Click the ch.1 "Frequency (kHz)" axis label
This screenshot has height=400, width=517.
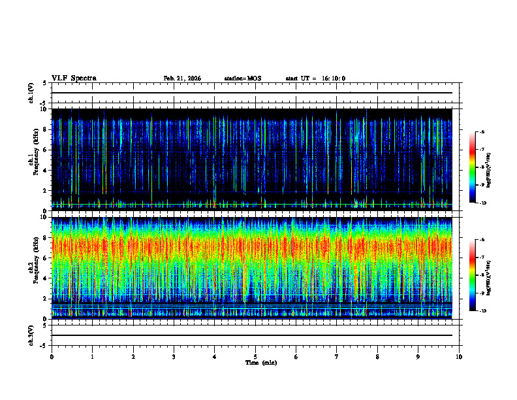click(x=36, y=152)
